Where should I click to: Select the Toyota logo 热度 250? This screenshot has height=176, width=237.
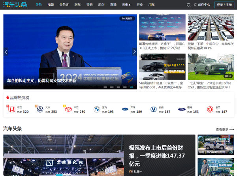pyautogui.click(x=68, y=109)
